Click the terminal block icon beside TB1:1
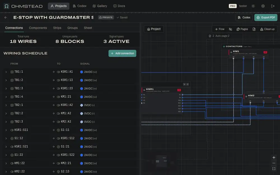Image resolution: width=280 pixels, height=175 pixels. pyautogui.click(x=12, y=72)
